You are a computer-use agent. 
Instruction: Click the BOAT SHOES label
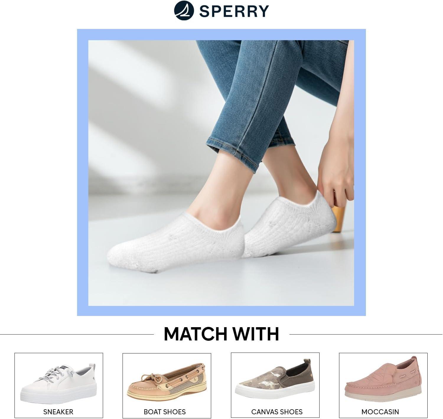pyautogui.click(x=165, y=412)
